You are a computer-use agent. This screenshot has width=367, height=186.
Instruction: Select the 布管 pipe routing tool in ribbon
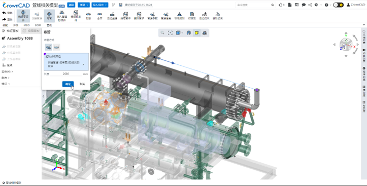tap(49, 16)
